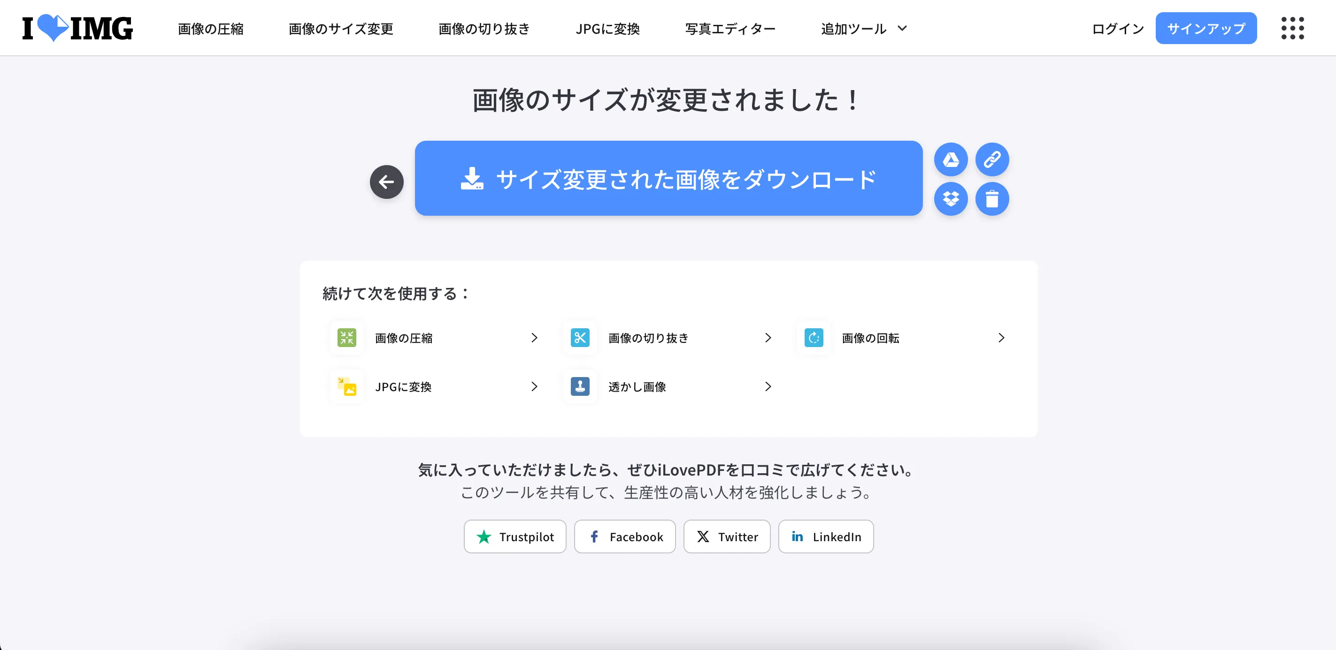Open JPGに変換 in the top navigation
The image size is (1336, 650).
[607, 29]
